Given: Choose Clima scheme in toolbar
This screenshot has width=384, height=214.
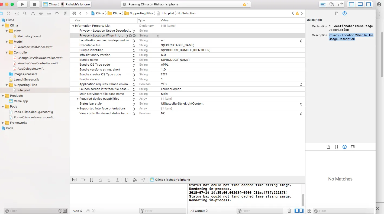Looking at the screenshot, I should click(50, 4).
